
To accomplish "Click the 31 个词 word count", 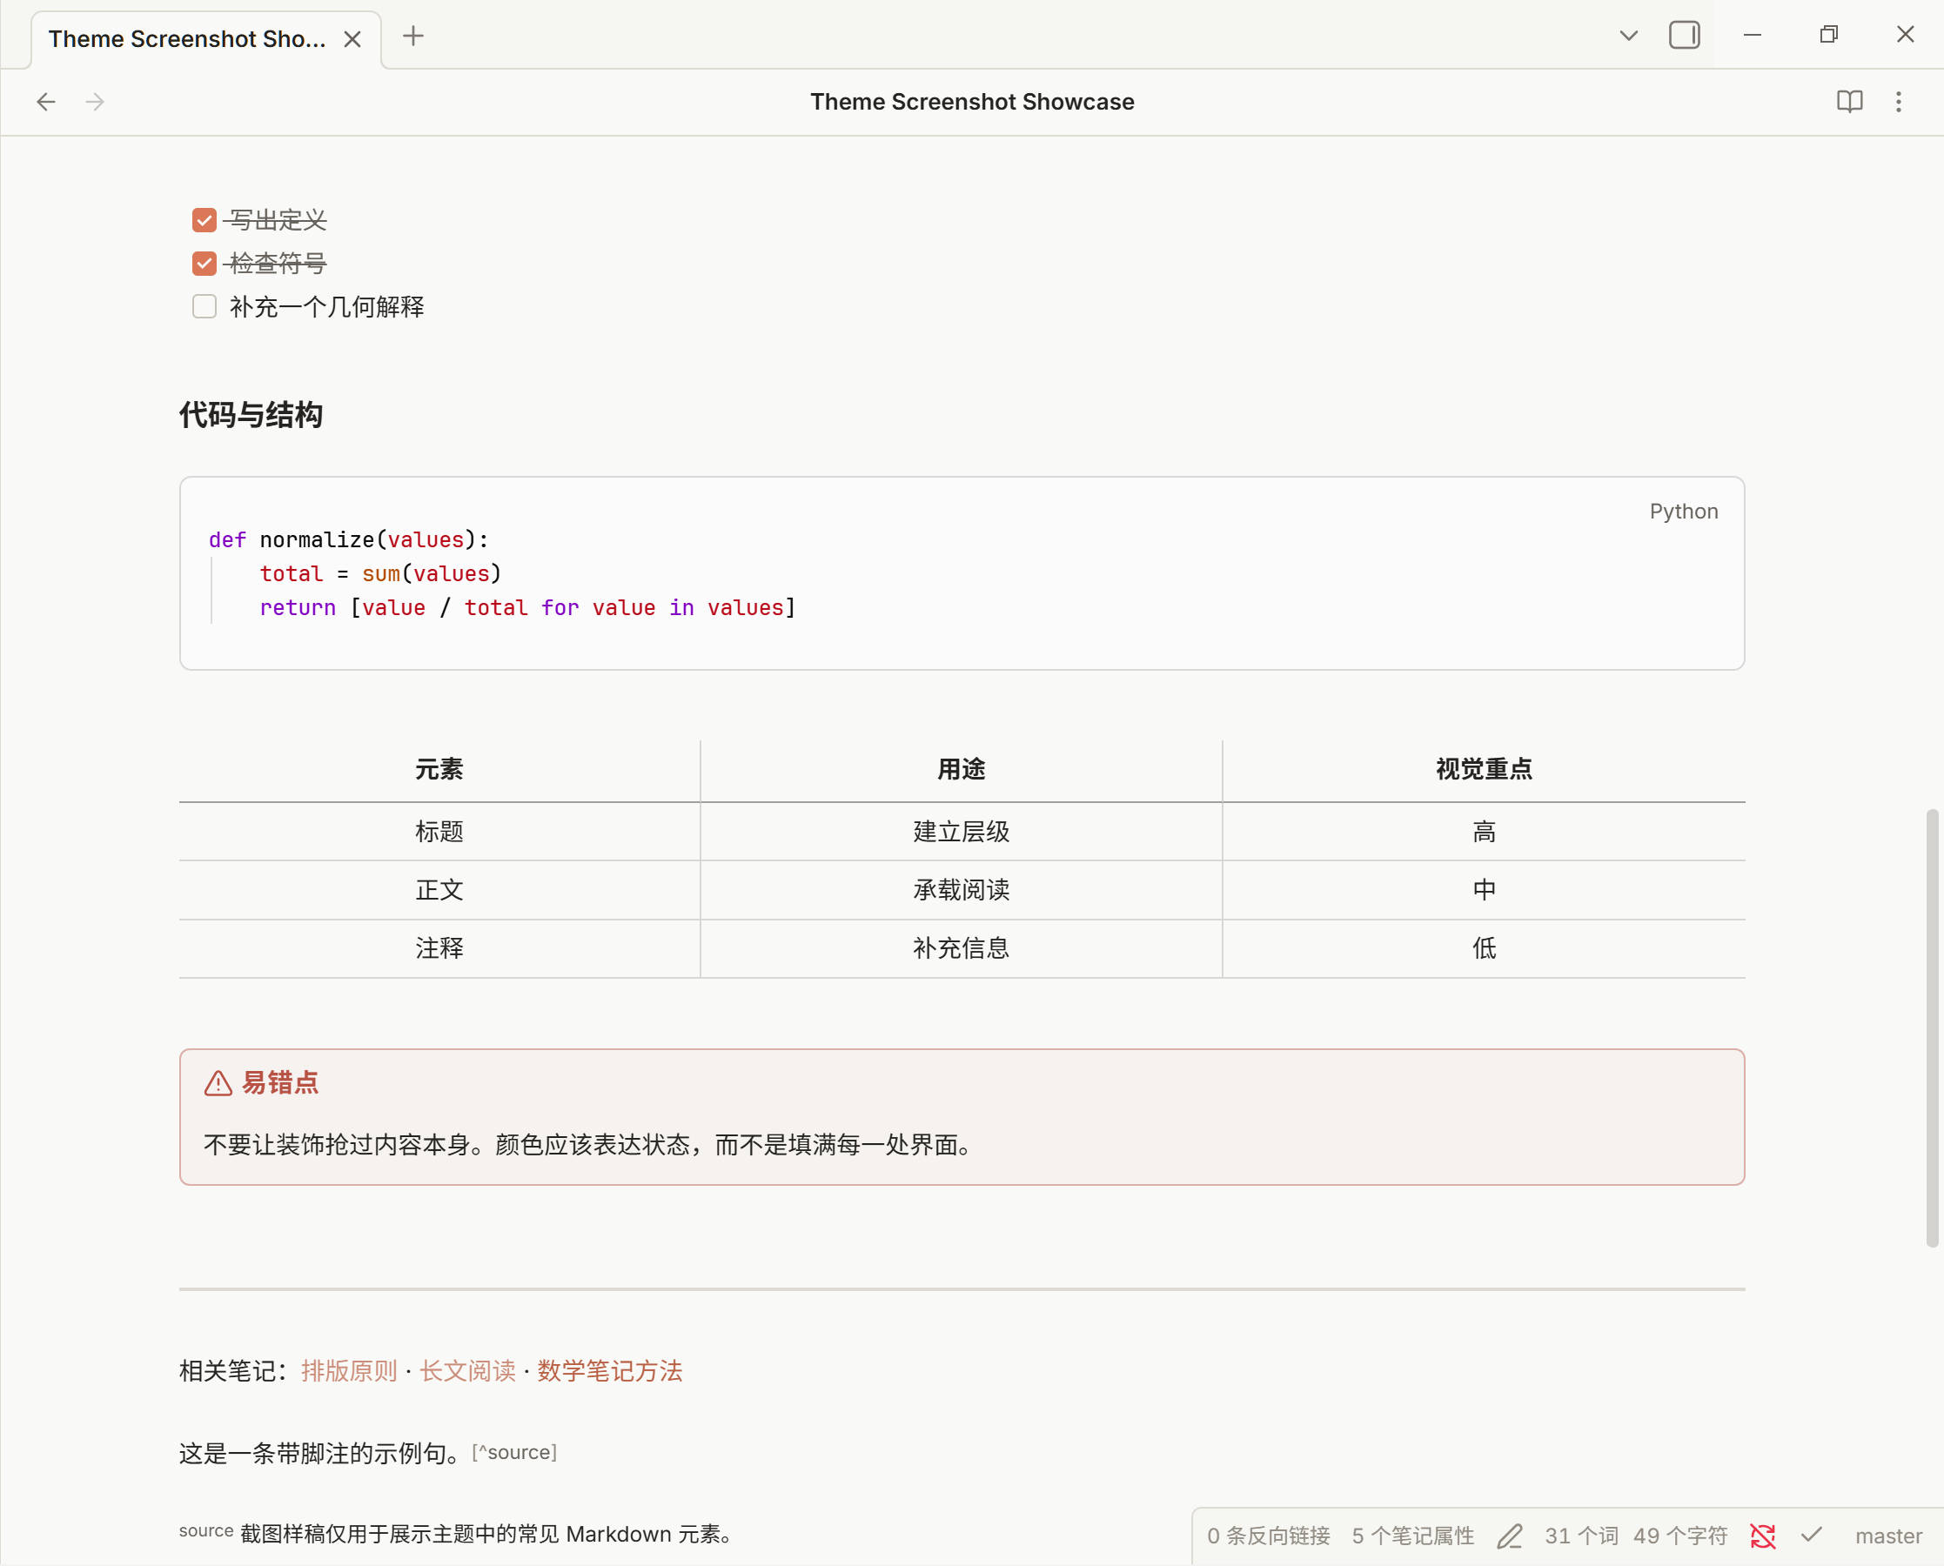I will 1581,1536.
